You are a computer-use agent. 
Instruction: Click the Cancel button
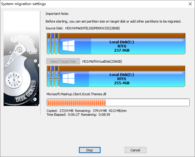click(x=135, y=150)
